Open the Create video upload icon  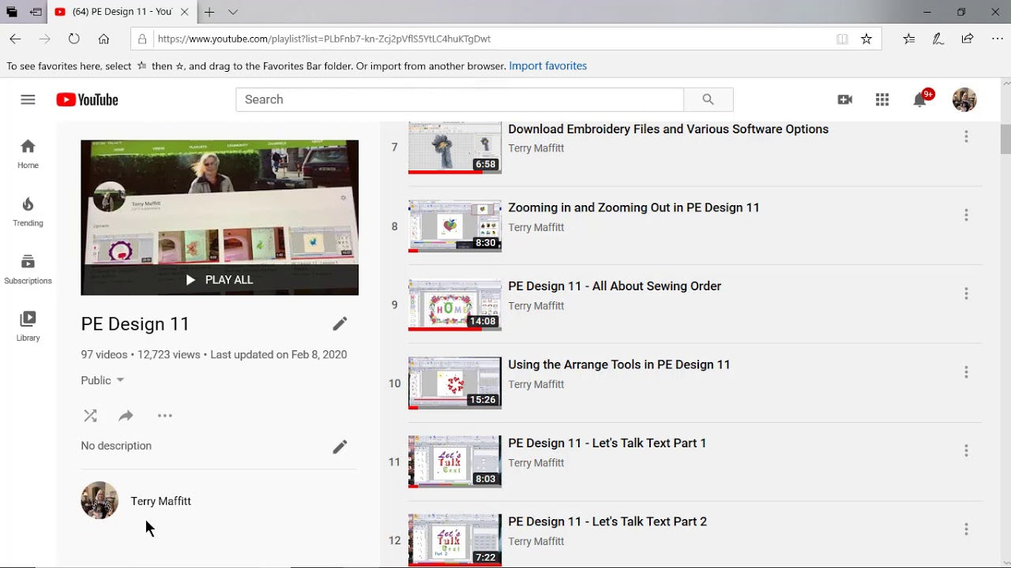[x=844, y=99]
